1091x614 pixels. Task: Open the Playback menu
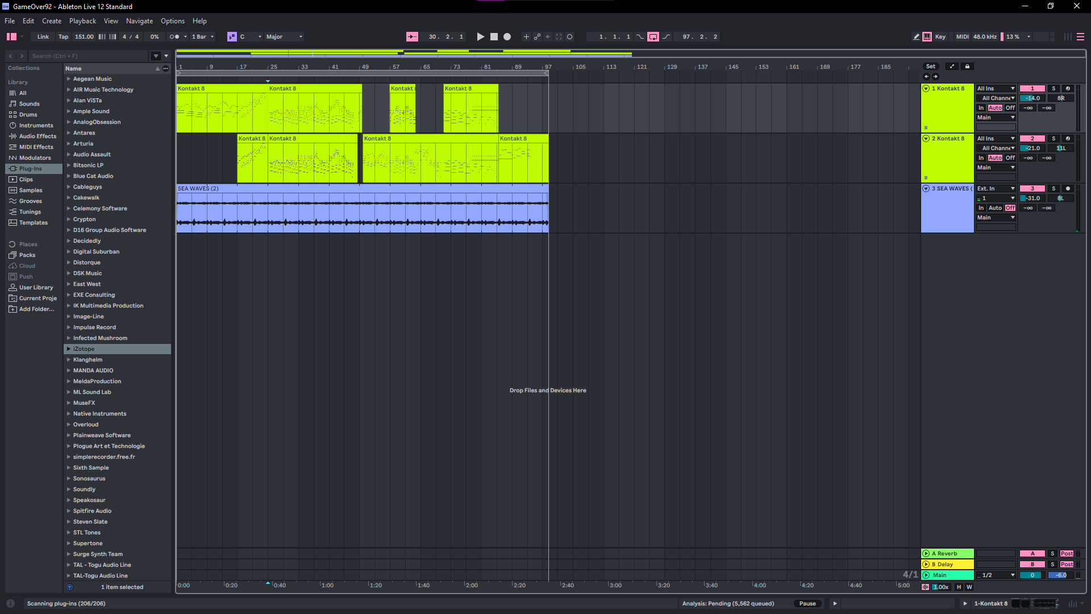click(x=82, y=21)
